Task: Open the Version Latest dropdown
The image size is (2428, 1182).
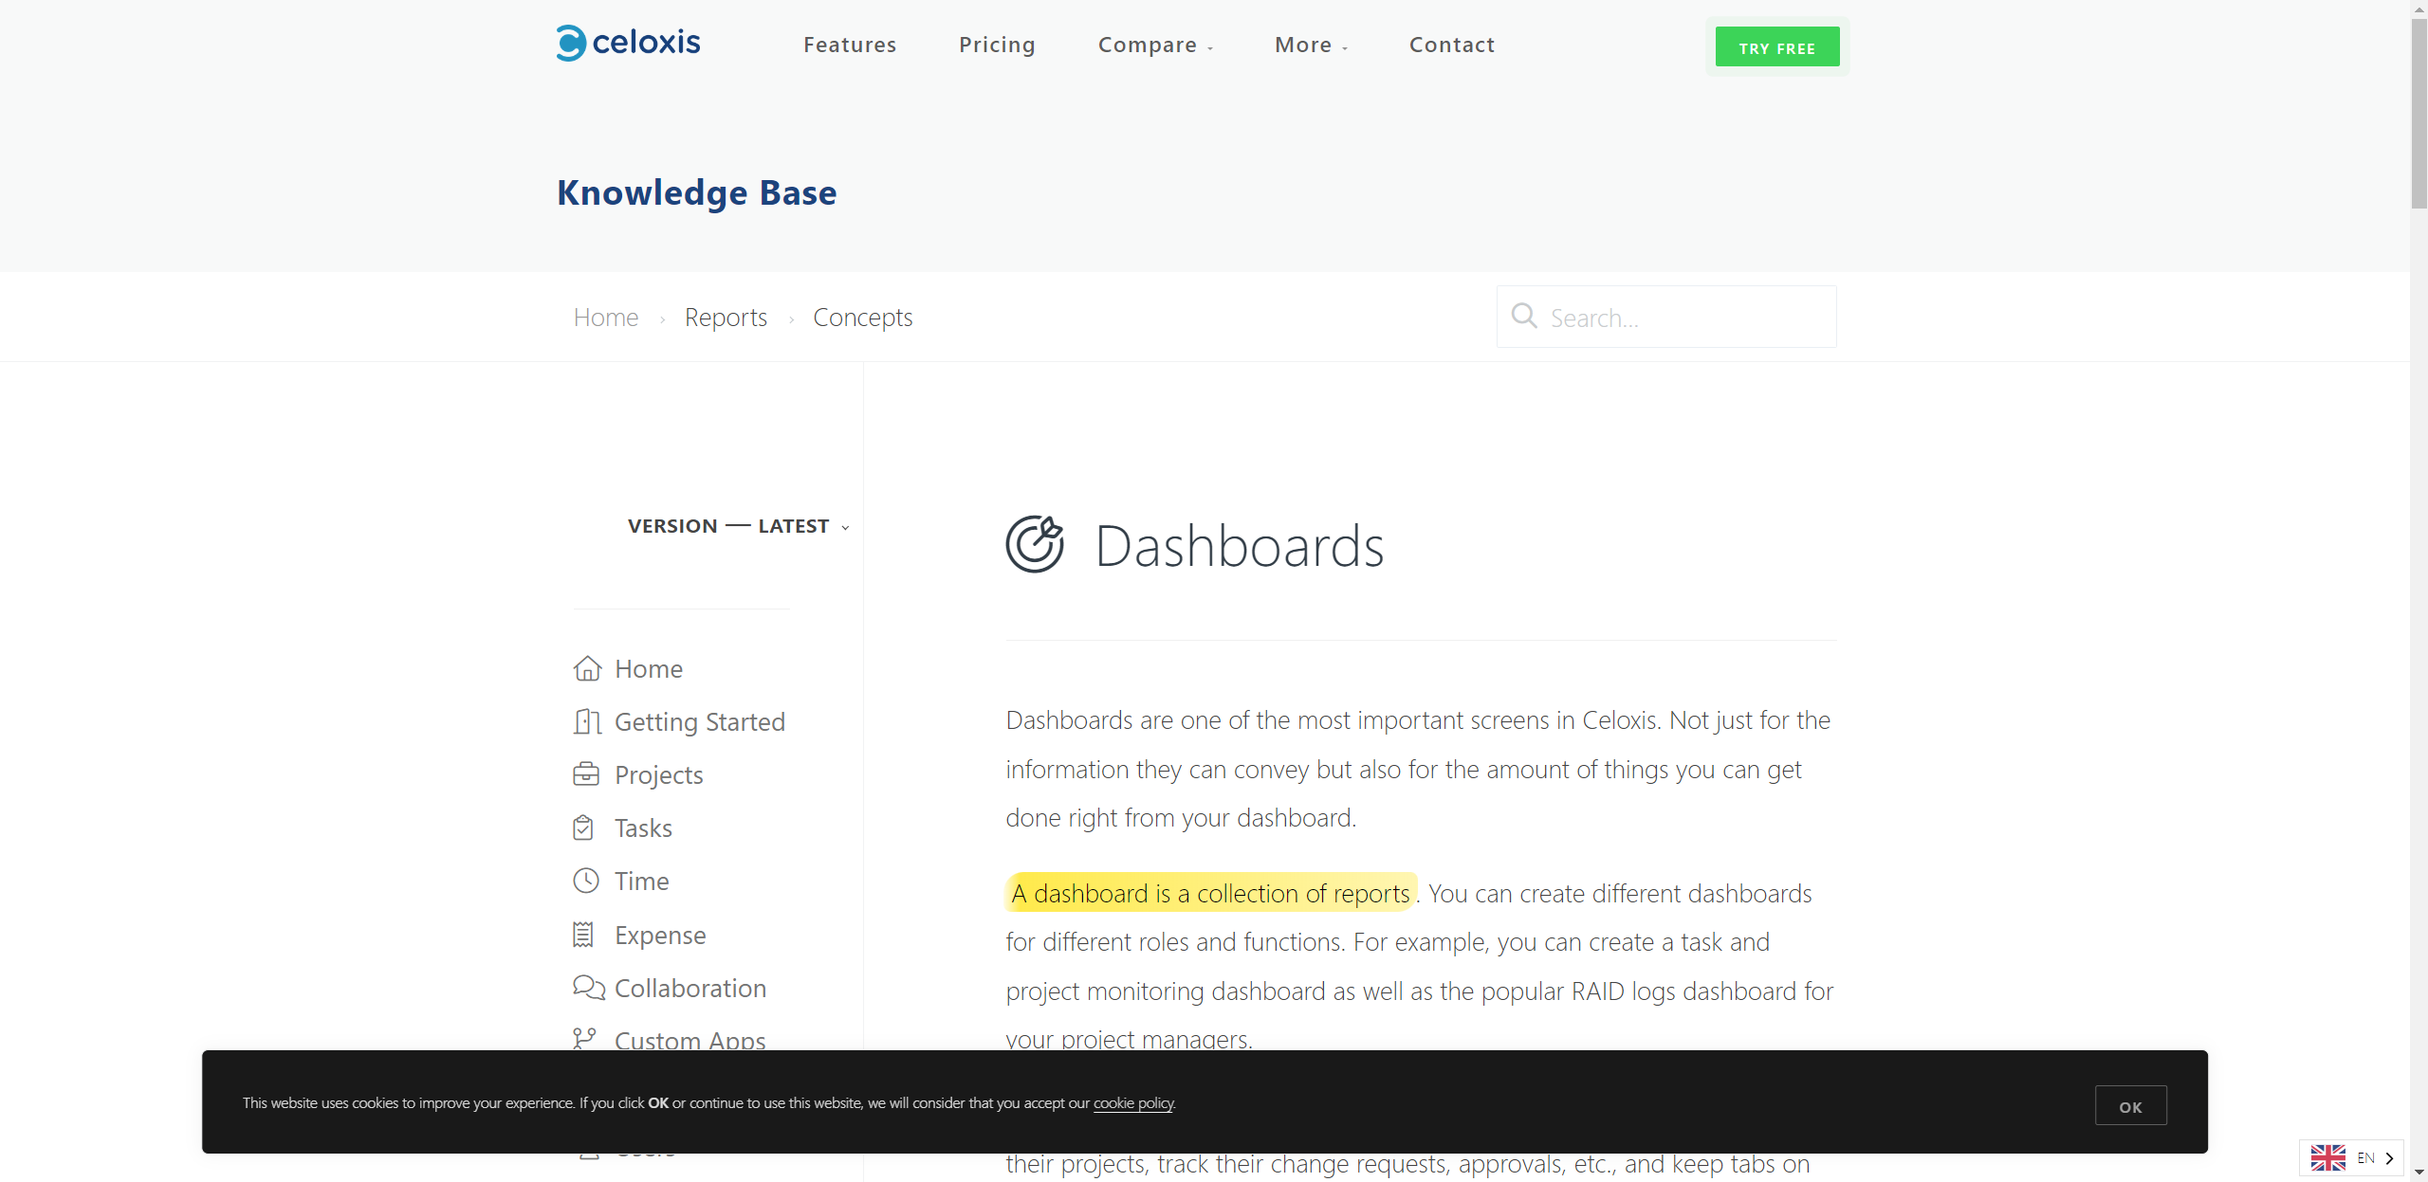Action: (x=738, y=526)
